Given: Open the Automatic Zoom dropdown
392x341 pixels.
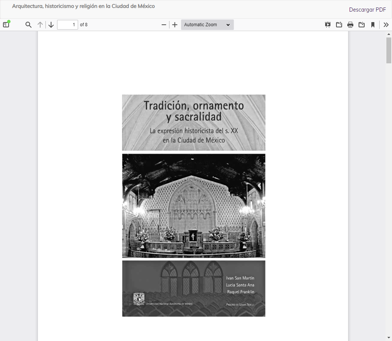Looking at the screenshot, I should coord(207,25).
